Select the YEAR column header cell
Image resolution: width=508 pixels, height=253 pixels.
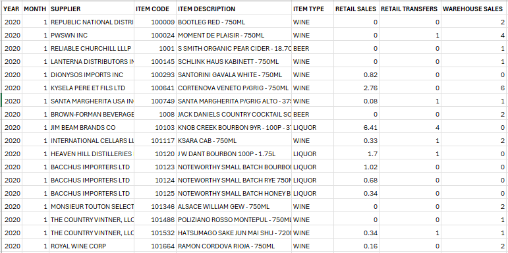pyautogui.click(x=12, y=9)
